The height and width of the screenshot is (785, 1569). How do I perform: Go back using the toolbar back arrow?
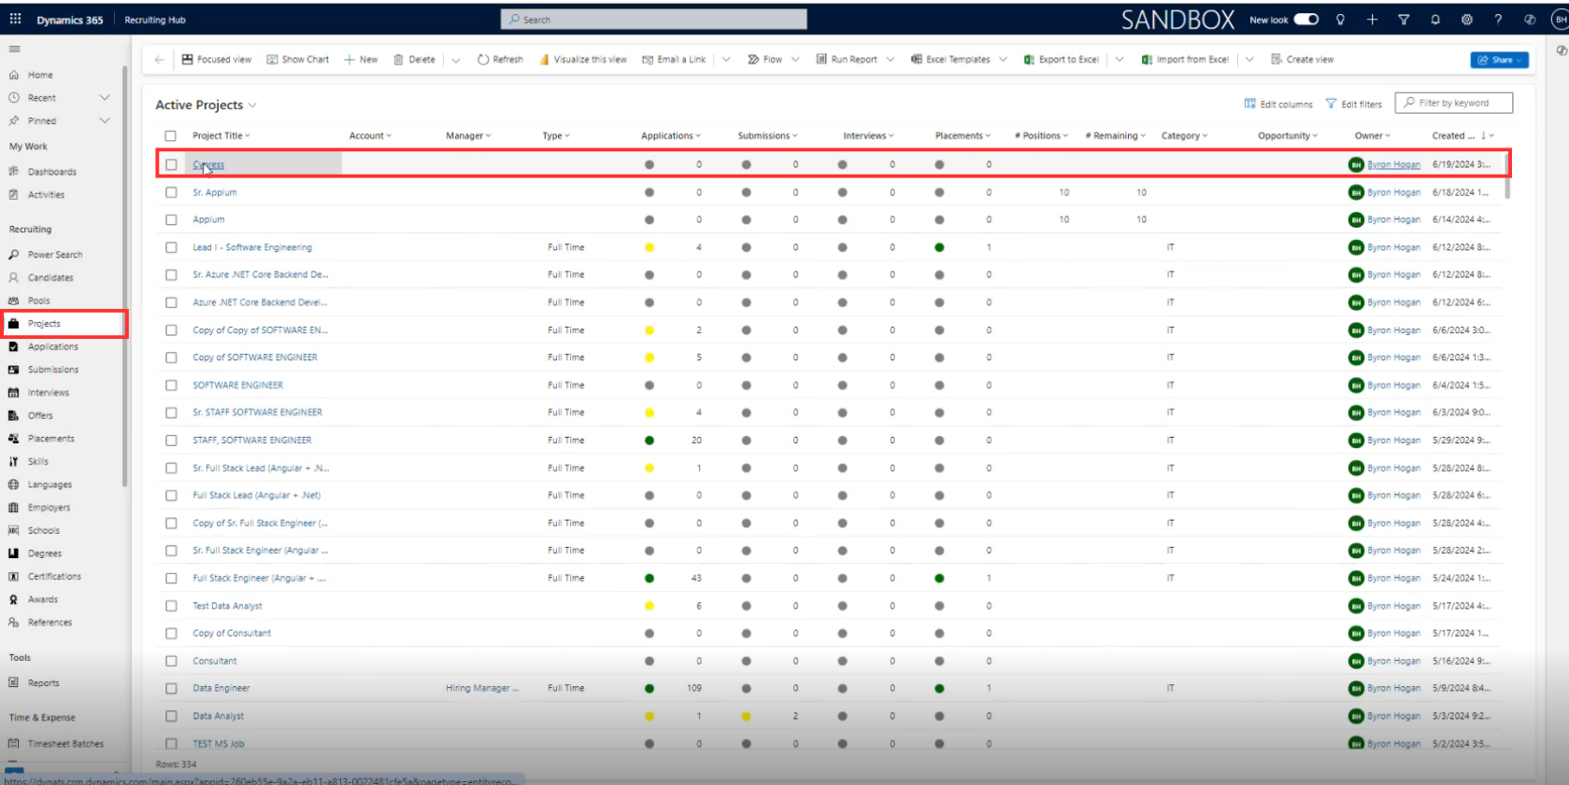pyautogui.click(x=160, y=60)
